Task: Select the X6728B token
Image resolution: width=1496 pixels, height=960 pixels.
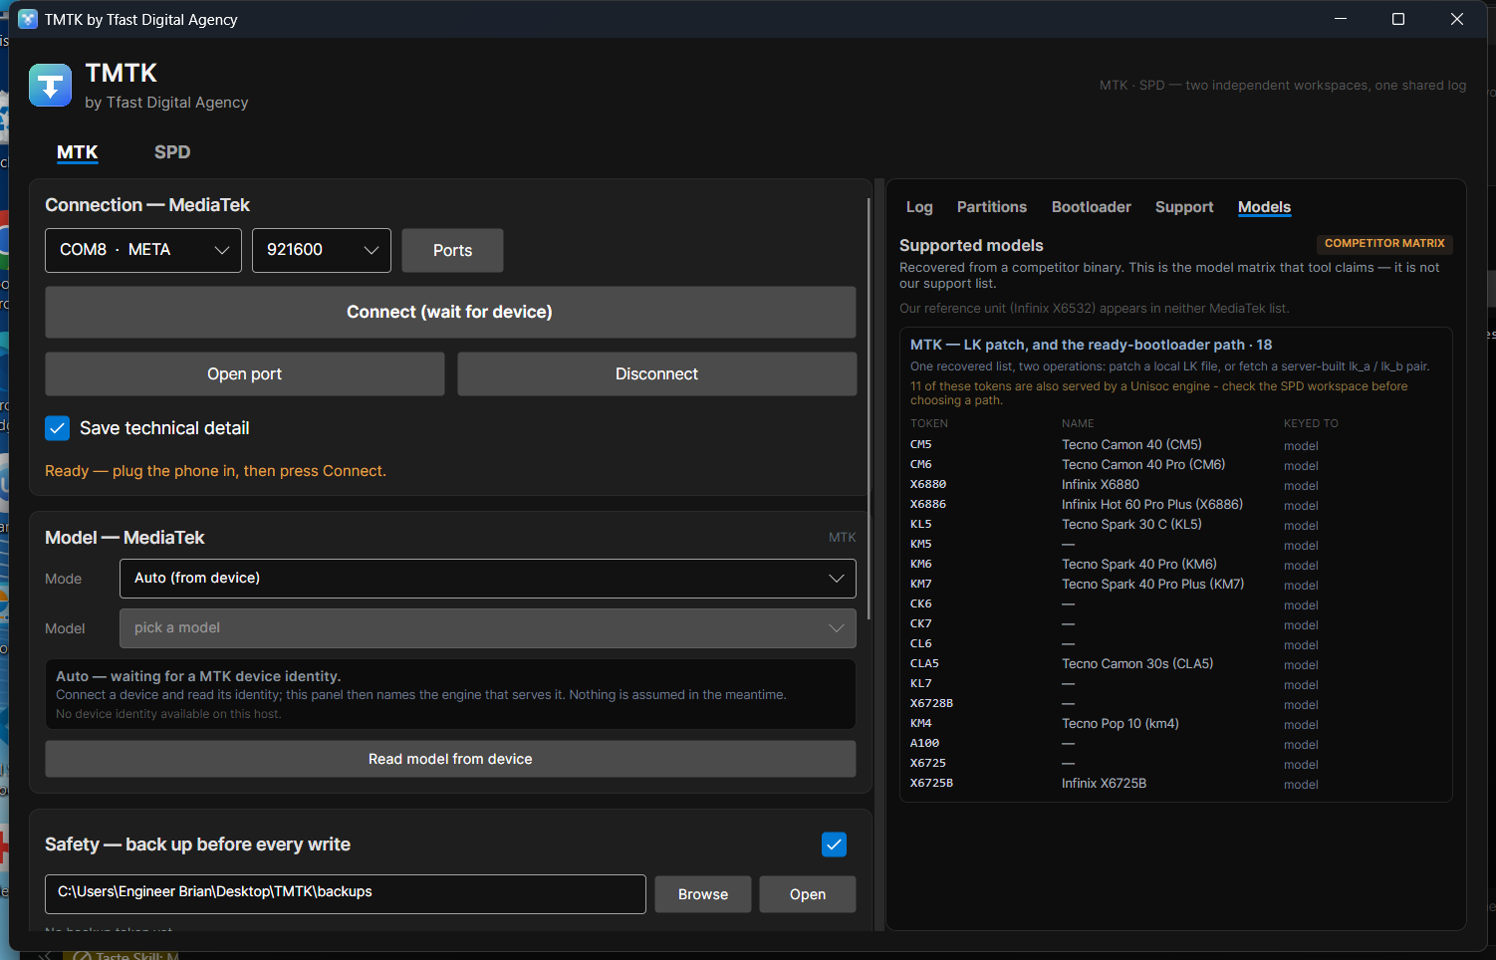Action: tap(931, 703)
